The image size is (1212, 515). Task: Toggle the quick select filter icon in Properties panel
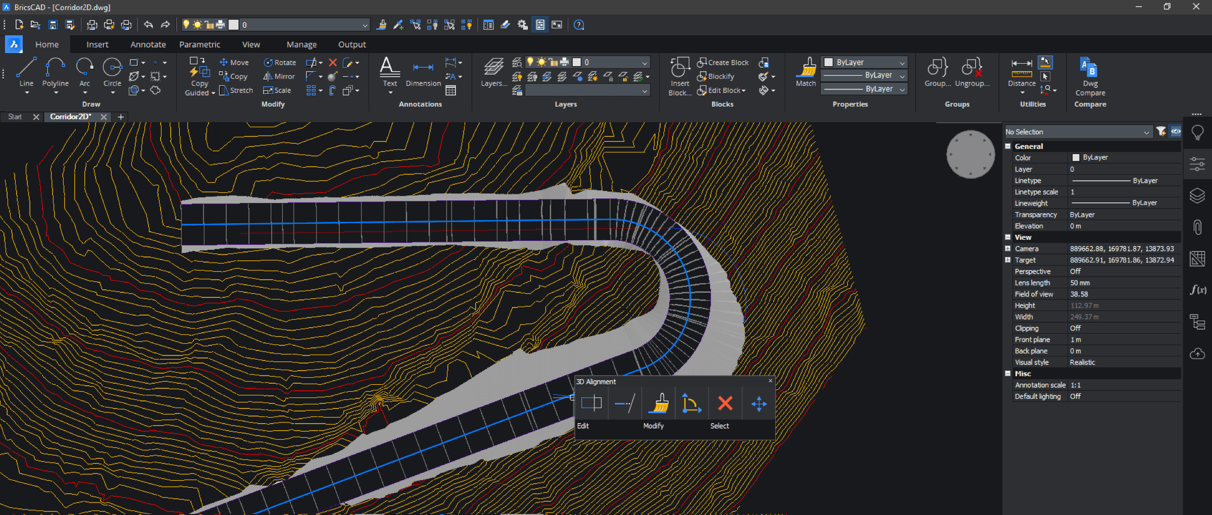1161,132
